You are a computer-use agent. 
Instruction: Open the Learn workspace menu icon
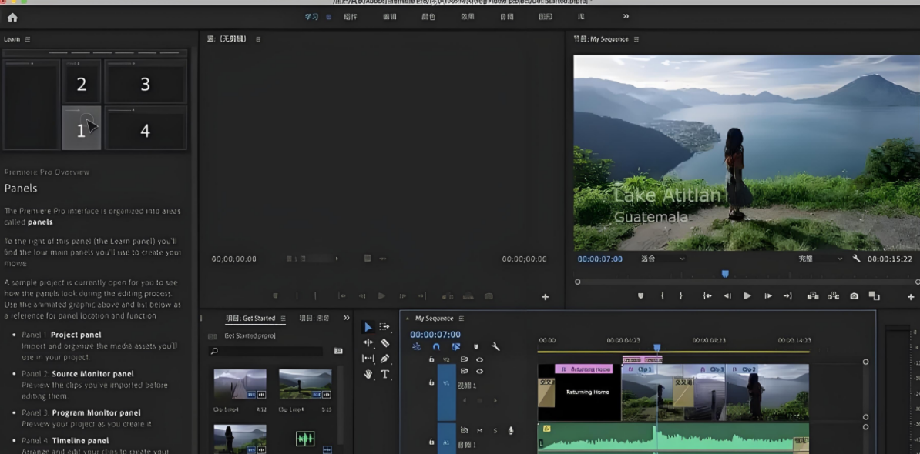(x=328, y=17)
